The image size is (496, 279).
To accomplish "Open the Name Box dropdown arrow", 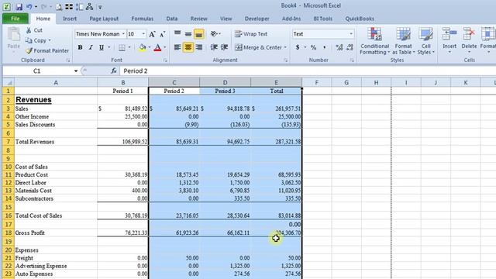I will click(x=76, y=71).
